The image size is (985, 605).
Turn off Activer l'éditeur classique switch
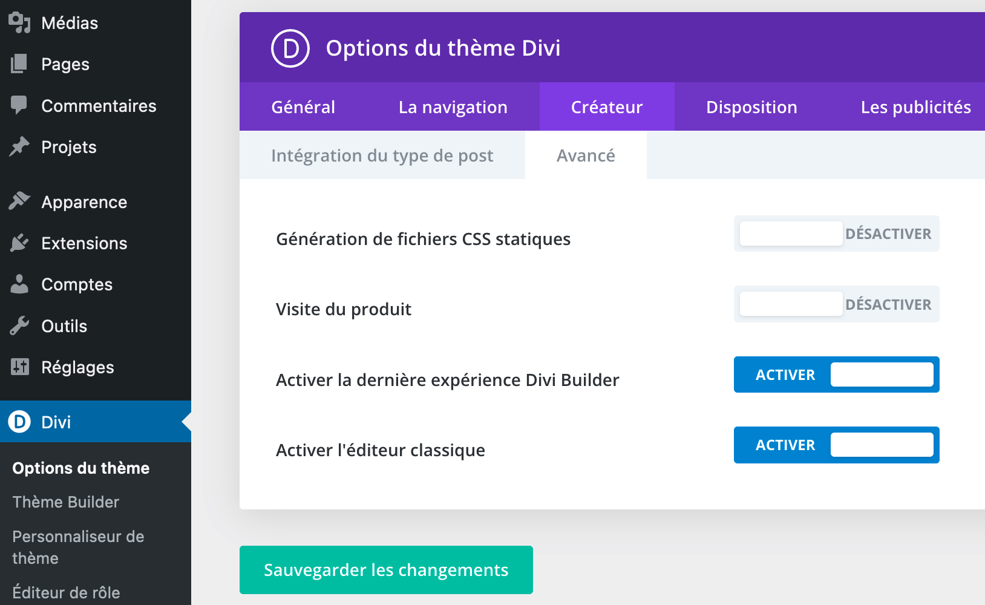click(x=836, y=445)
